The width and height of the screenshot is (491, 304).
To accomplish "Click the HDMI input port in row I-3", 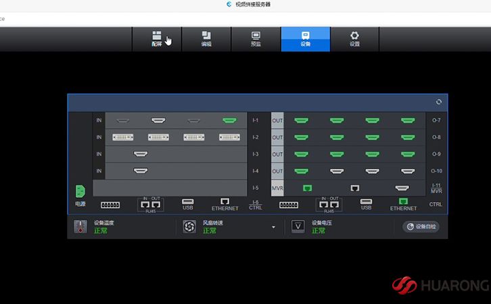I will click(x=141, y=154).
